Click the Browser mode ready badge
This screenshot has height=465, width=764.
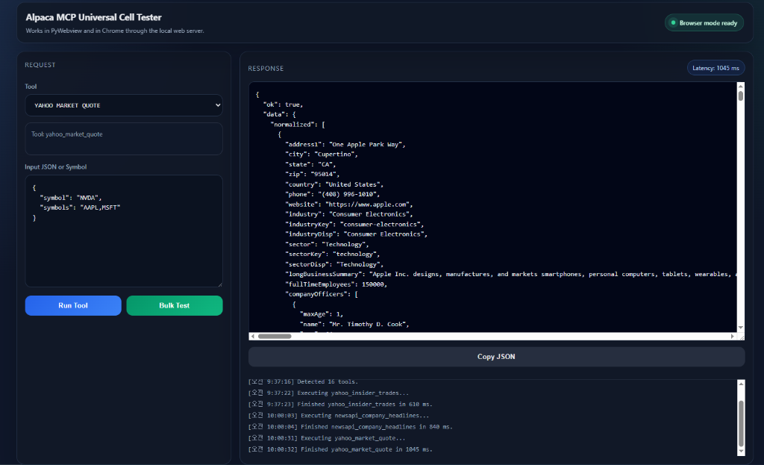click(704, 22)
